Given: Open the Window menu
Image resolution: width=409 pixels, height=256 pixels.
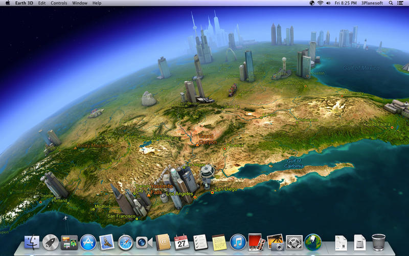Looking at the screenshot, I should [x=79, y=3].
